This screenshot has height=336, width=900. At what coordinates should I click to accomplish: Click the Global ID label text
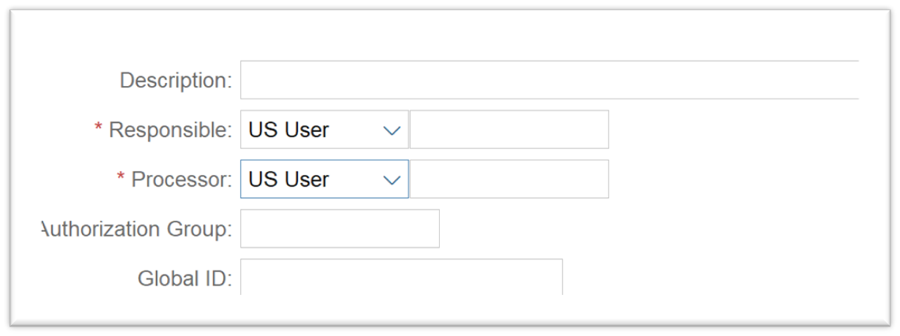tap(184, 278)
